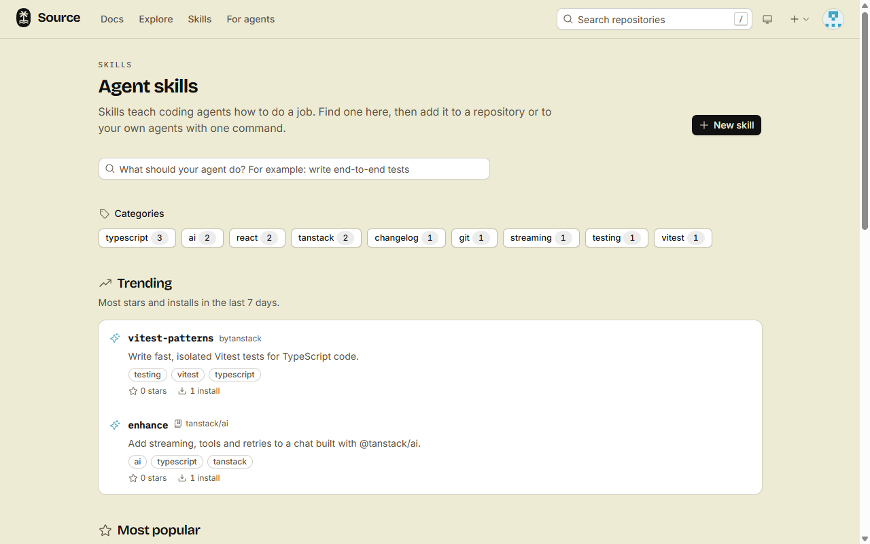
Task: Filter by the react category chip
Action: pos(257,238)
